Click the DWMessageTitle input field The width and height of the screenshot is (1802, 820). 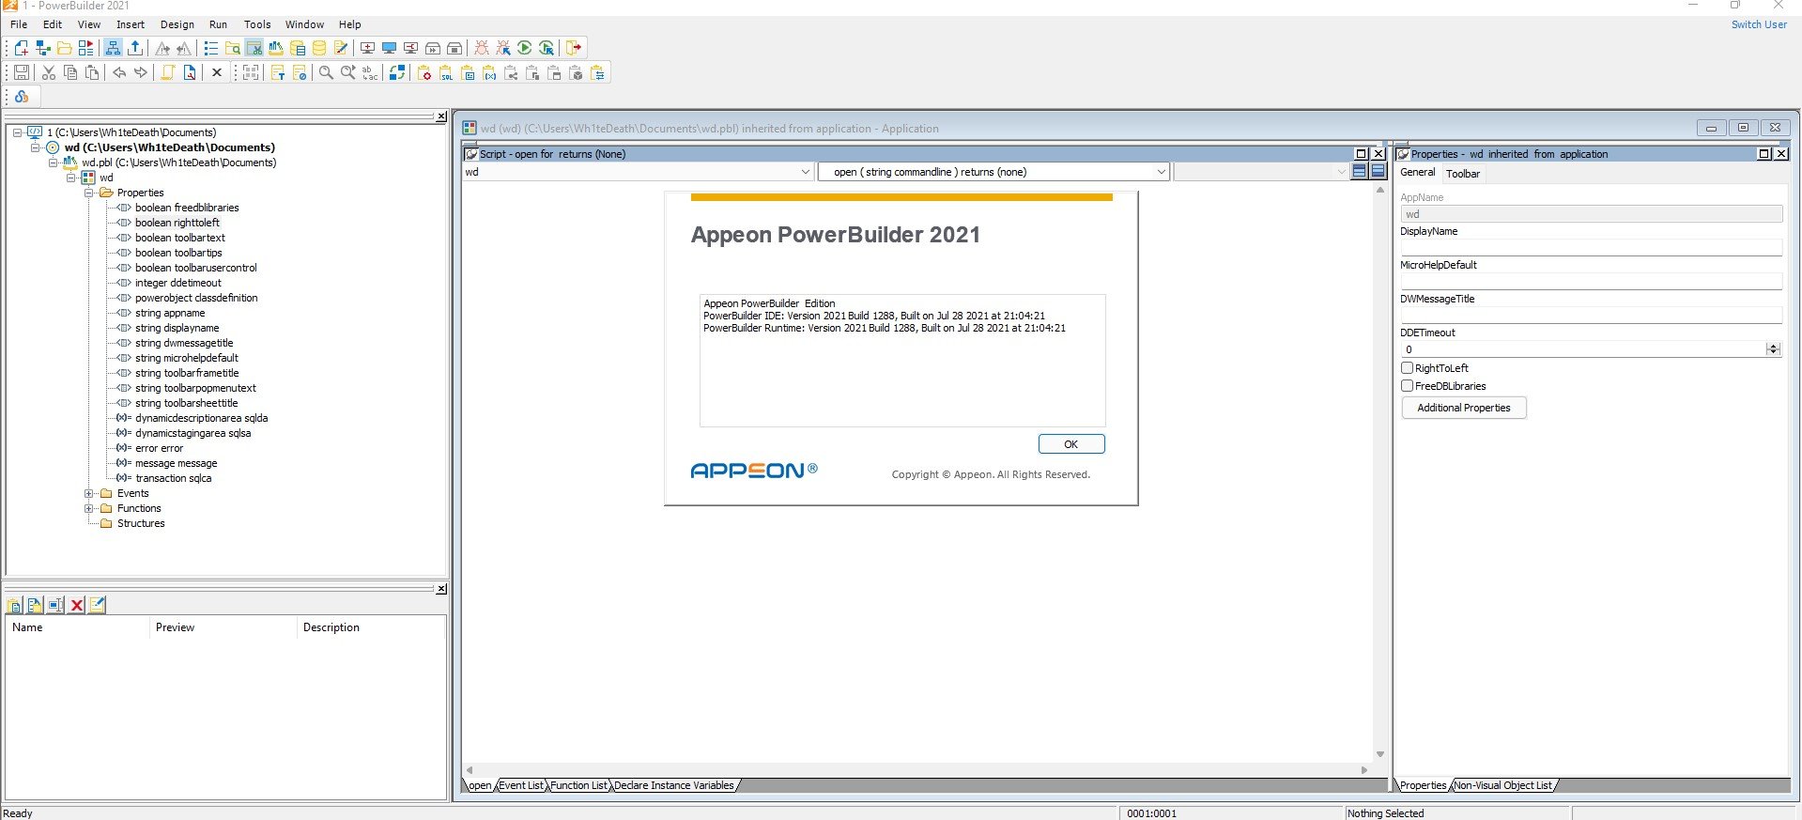click(x=1591, y=316)
